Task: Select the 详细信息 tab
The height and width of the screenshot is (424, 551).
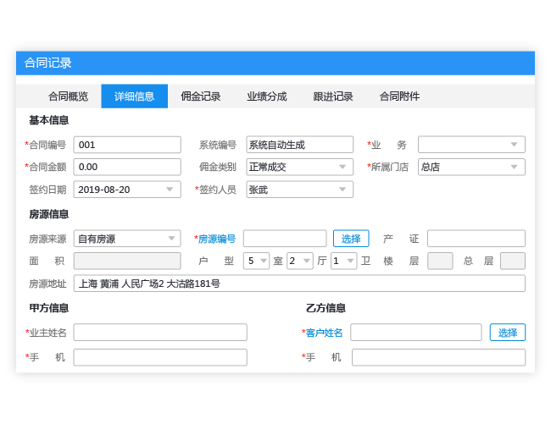Action: tap(135, 96)
